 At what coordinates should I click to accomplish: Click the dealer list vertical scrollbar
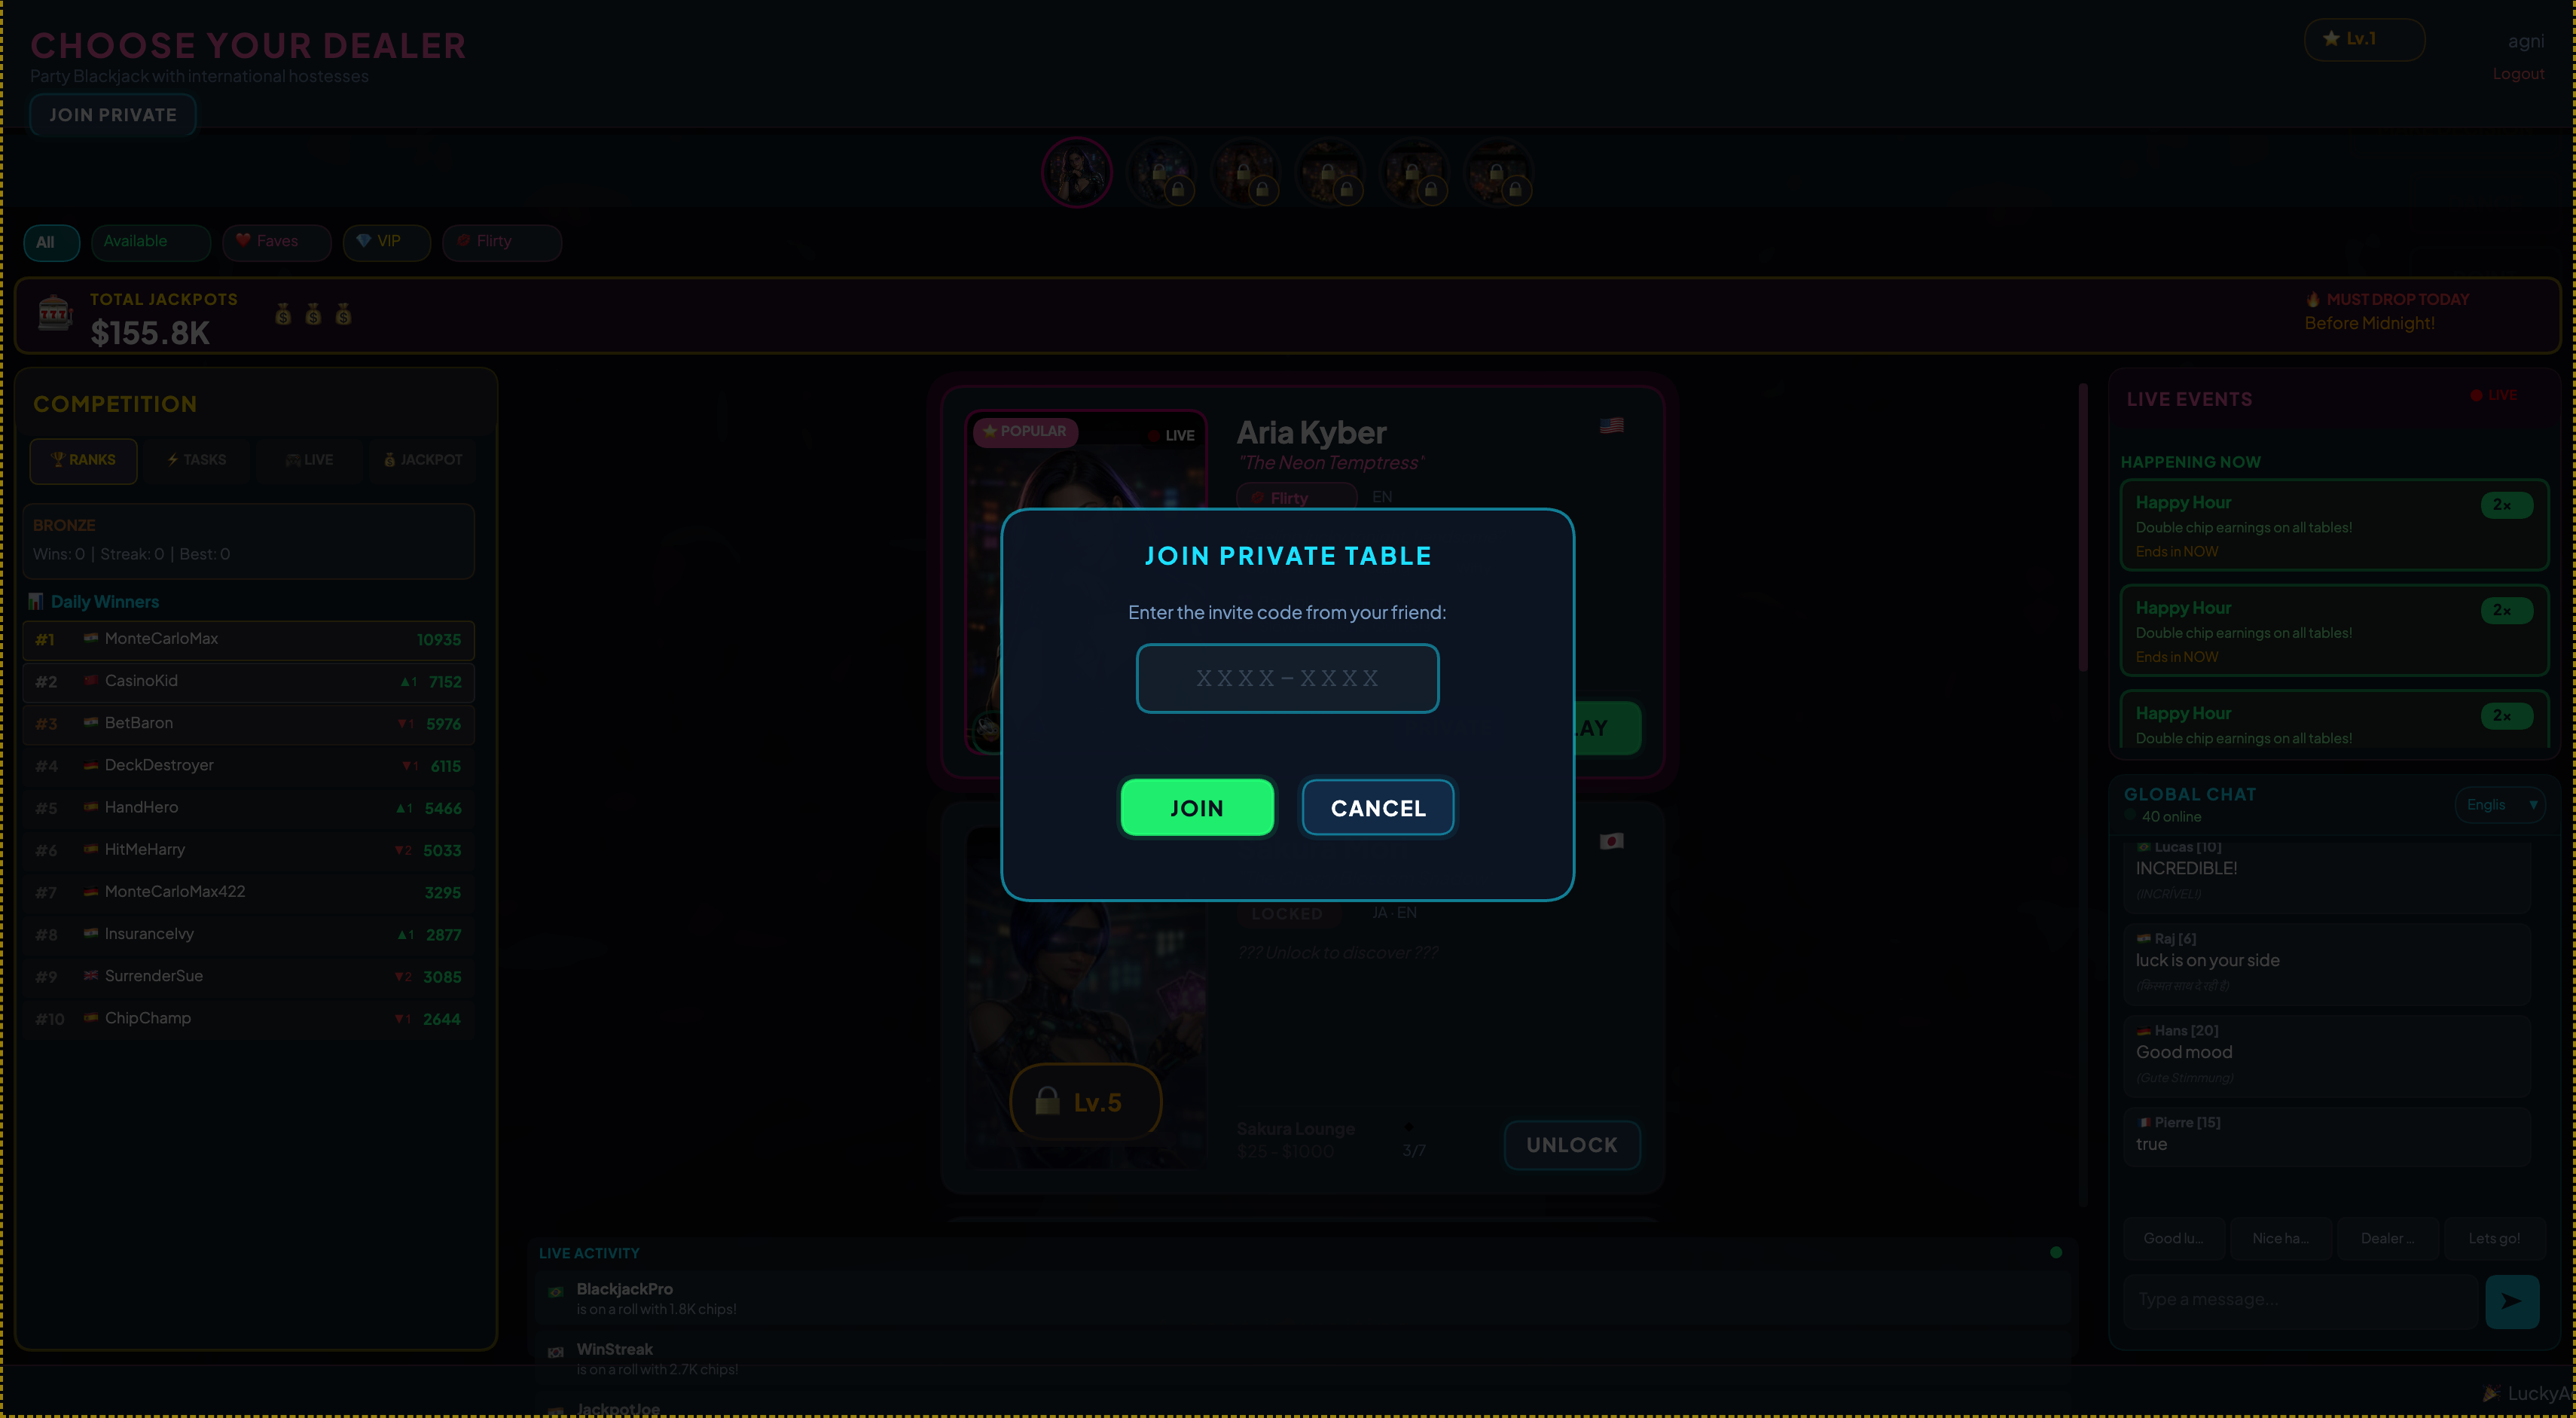pos(2083,528)
